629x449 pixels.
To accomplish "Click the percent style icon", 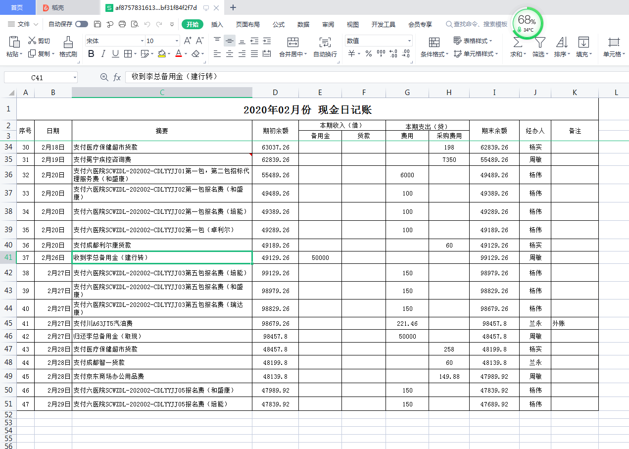I will [368, 54].
